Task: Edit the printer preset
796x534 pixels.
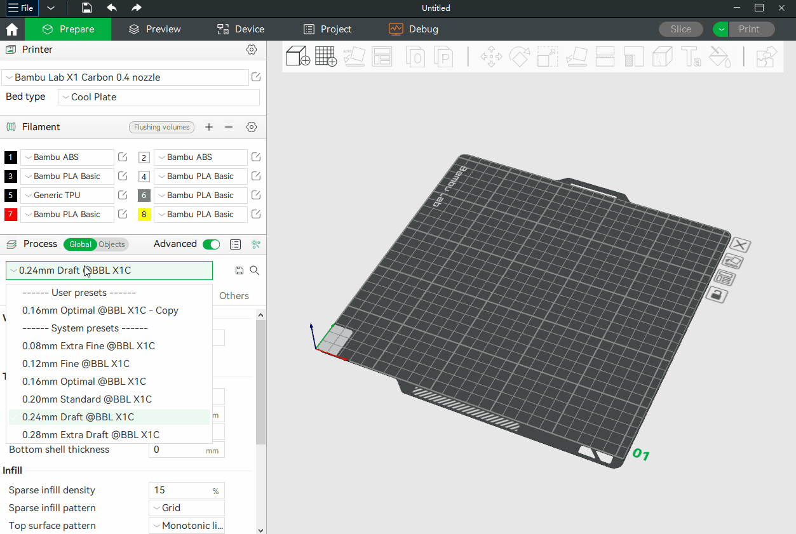Action: tap(256, 77)
